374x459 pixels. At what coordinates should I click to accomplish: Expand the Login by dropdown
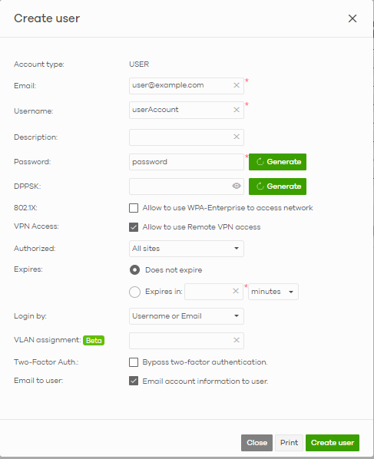coord(187,316)
